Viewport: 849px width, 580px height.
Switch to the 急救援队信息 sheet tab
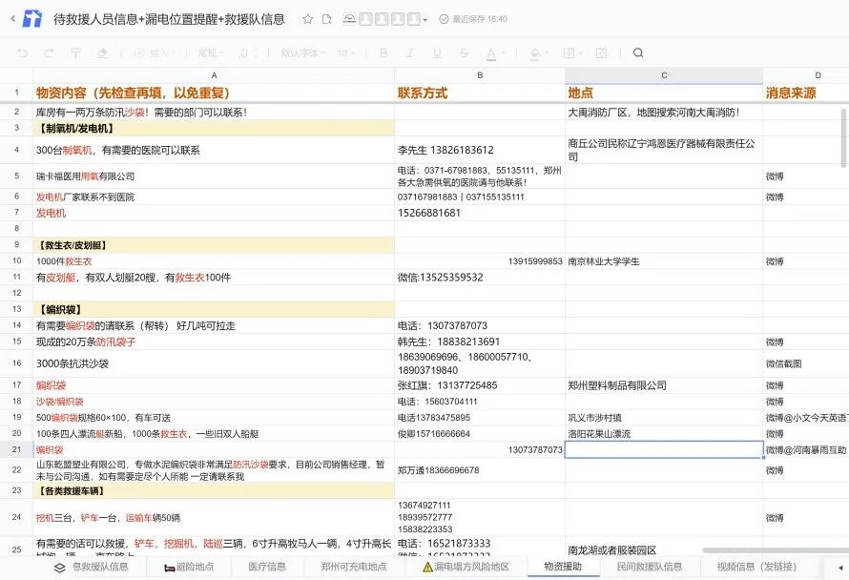click(101, 567)
